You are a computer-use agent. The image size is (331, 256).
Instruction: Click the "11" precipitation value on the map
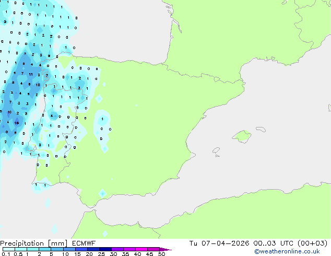(31, 74)
